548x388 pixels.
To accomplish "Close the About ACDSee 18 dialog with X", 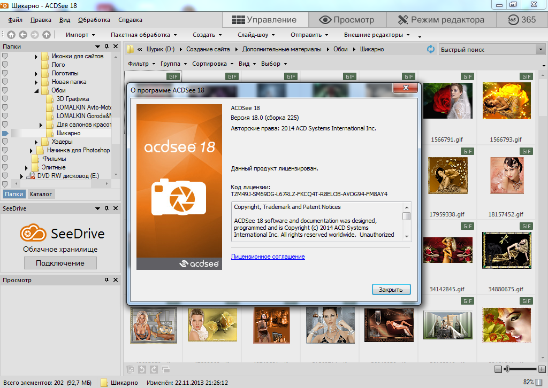I will (x=406, y=88).
